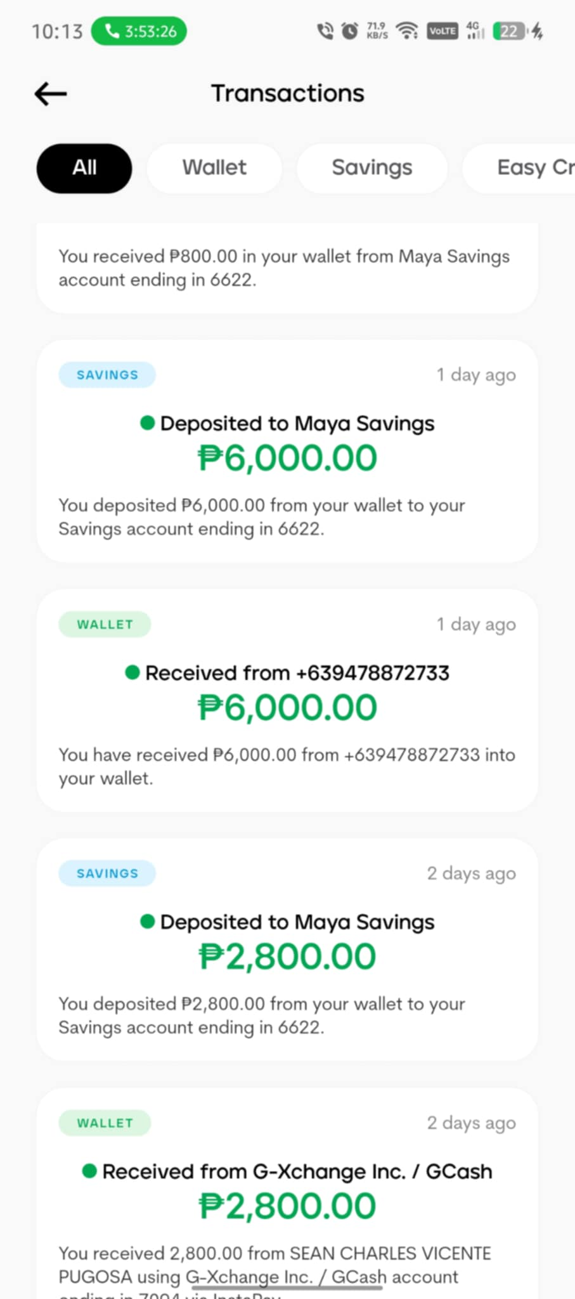
Task: Tap the VoLTE status icon
Action: 442,31
